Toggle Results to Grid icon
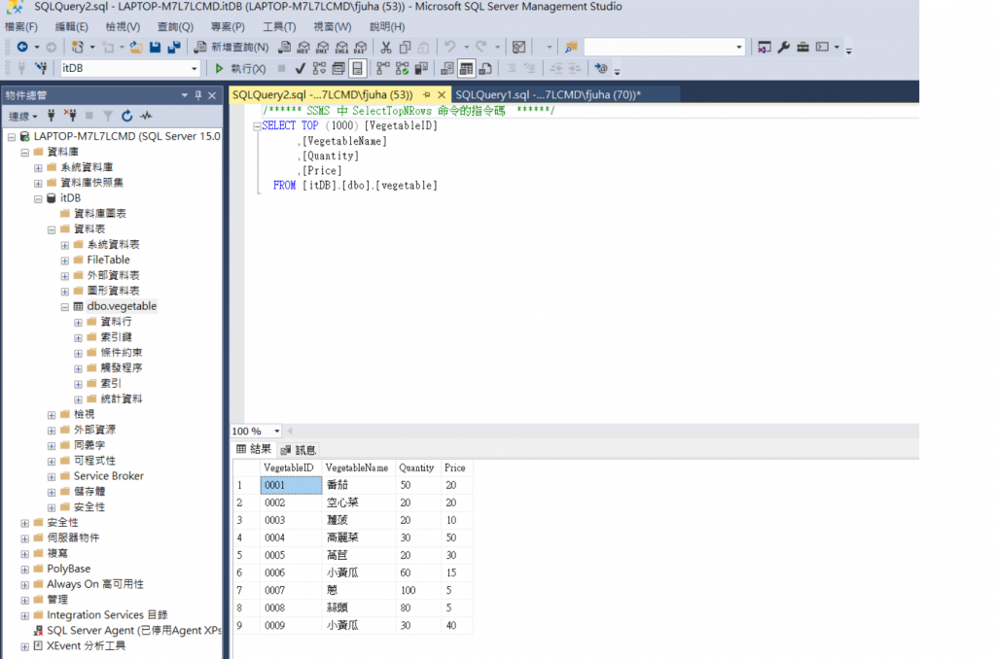Image resolution: width=996 pixels, height=659 pixels. coord(466,68)
